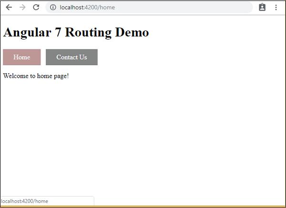Navigate using the Home button

coord(22,57)
